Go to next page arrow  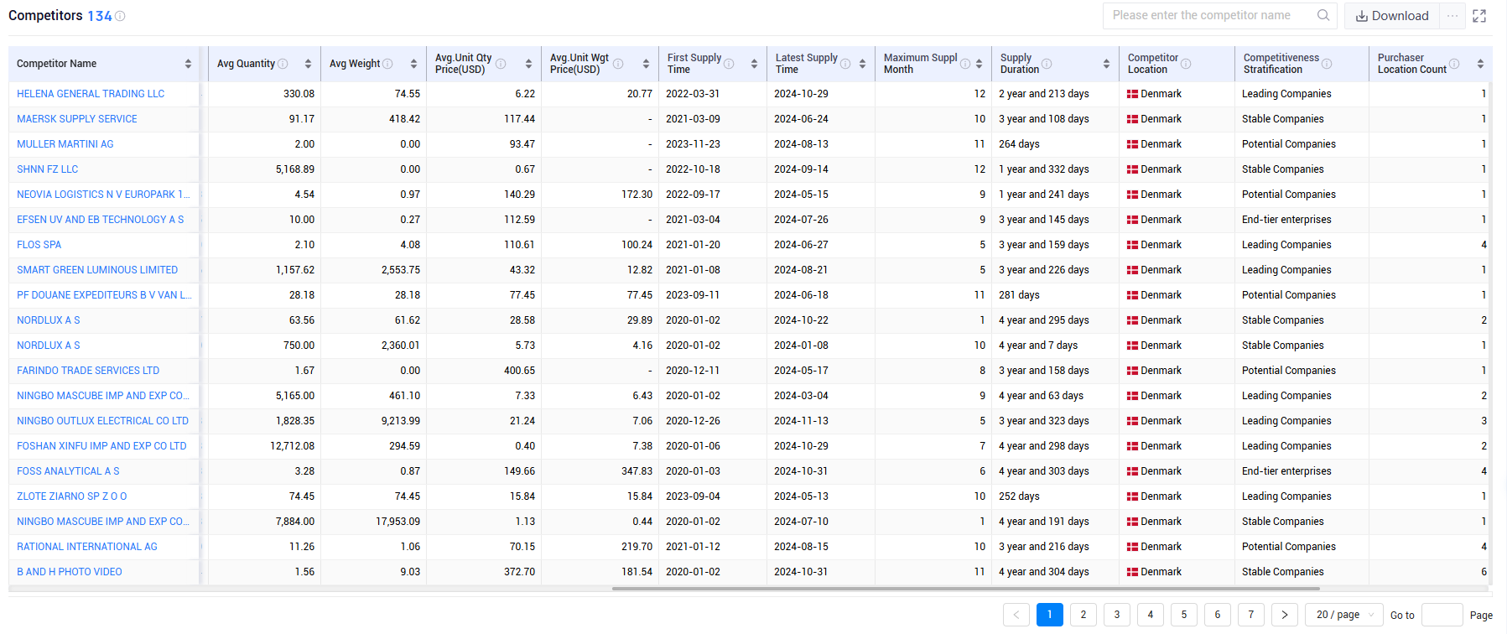point(1284,615)
